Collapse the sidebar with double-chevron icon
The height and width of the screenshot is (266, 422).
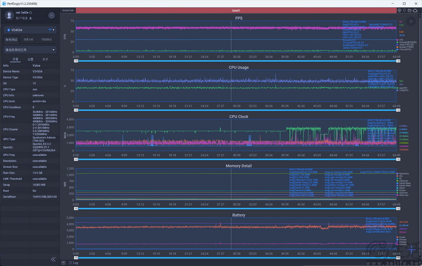[x=53, y=259]
